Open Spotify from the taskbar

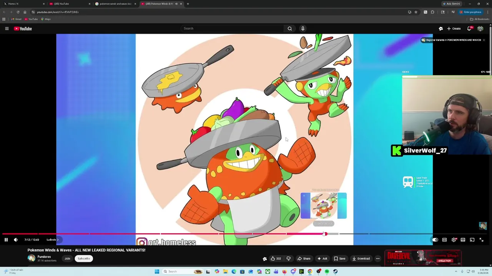(327, 271)
